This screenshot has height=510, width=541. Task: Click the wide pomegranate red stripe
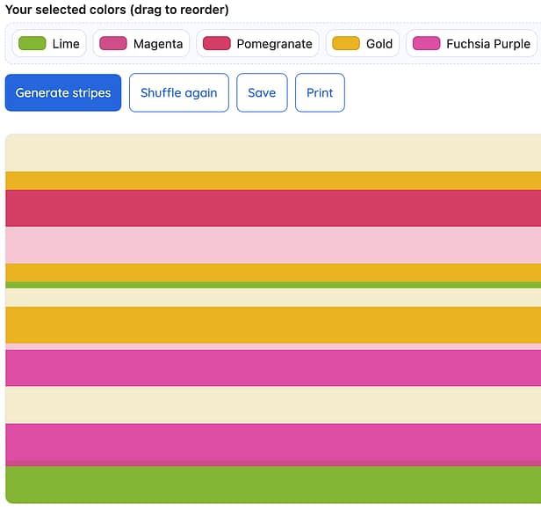273,208
